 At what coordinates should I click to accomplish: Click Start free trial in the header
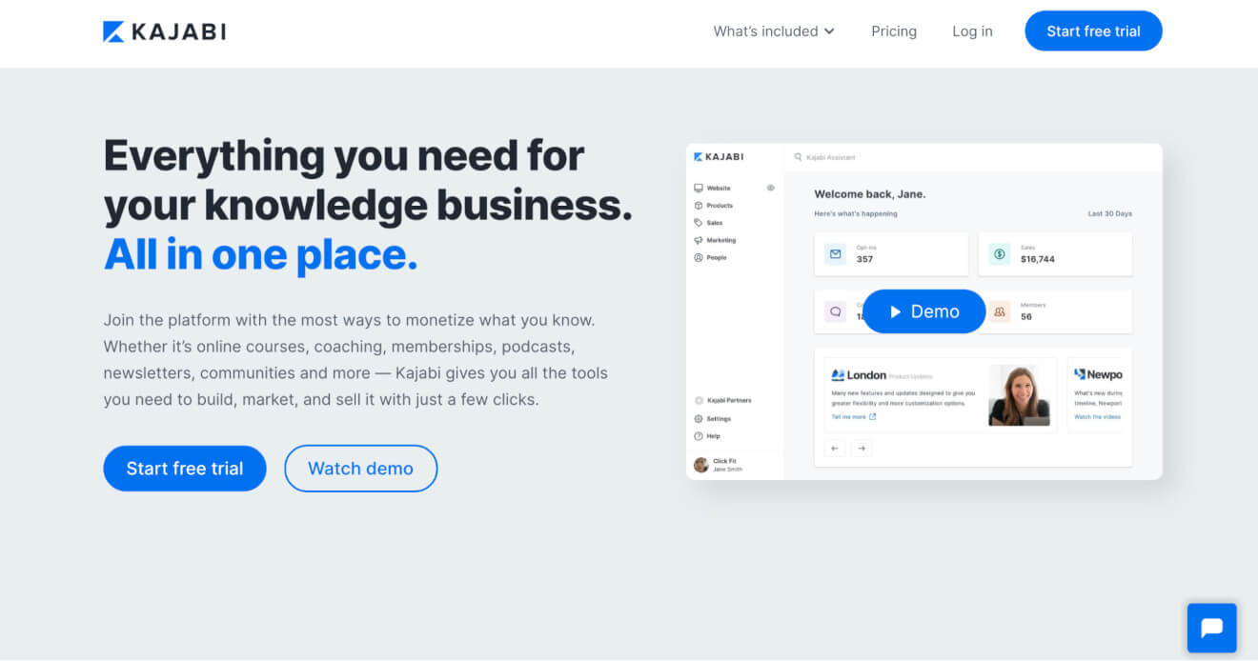click(1093, 31)
